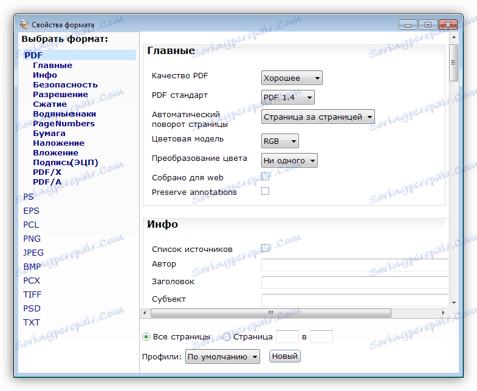Open the PDF стандарт dropdown
Image resolution: width=477 pixels, height=391 pixels.
(x=288, y=97)
